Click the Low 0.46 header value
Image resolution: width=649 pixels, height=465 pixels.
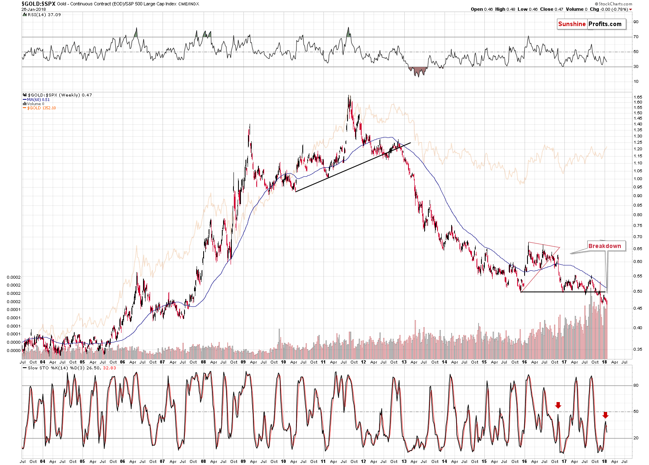coord(527,10)
